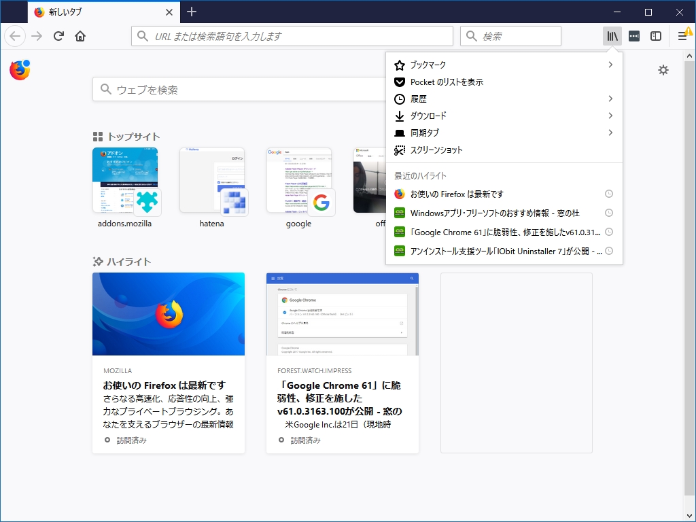The height and width of the screenshot is (522, 696).
Task: Click the synced tabs laptop icon
Action: (400, 133)
